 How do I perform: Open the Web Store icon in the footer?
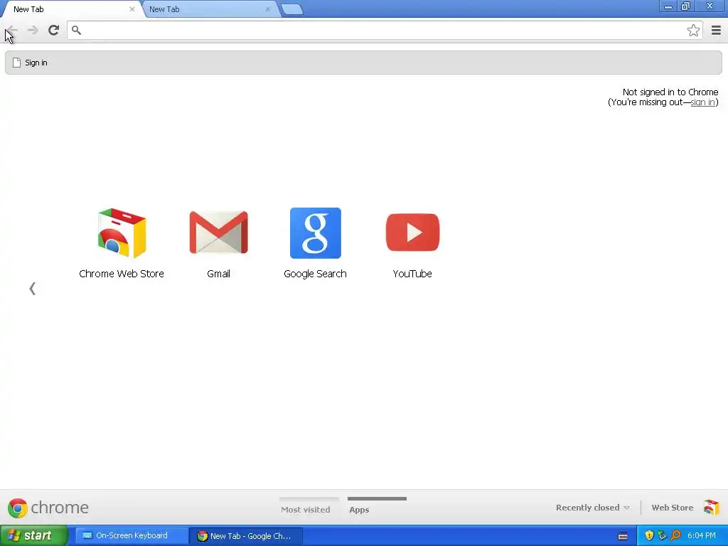pos(711,508)
